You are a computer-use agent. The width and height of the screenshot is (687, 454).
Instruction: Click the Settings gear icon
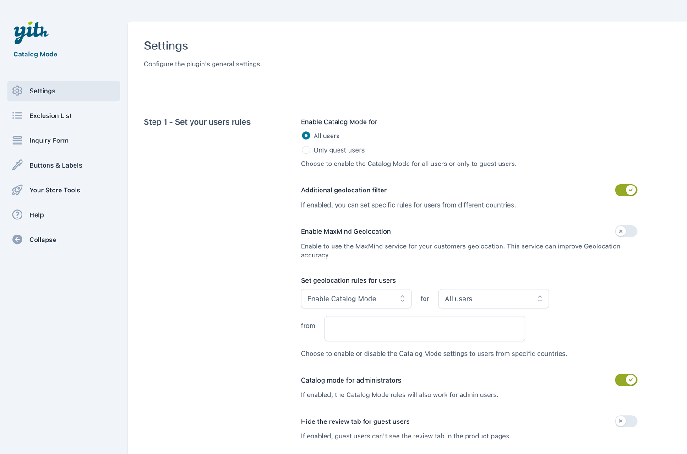17,91
